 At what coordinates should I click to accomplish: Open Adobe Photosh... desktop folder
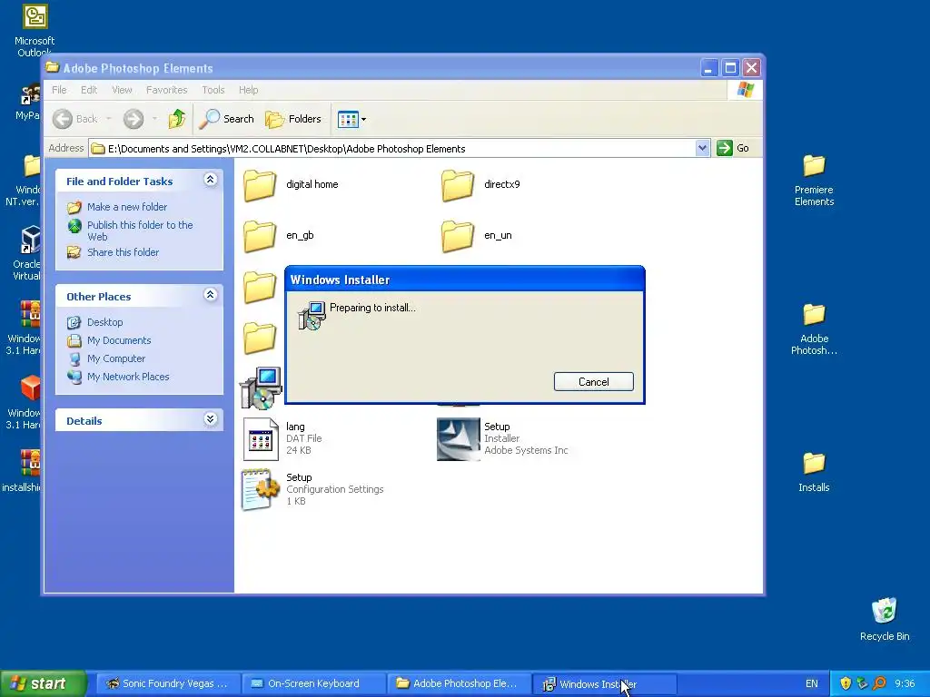click(814, 329)
